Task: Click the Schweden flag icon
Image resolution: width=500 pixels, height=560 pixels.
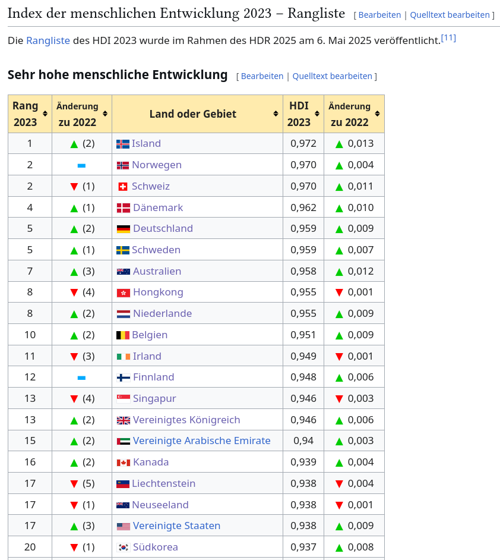Action: point(123,250)
